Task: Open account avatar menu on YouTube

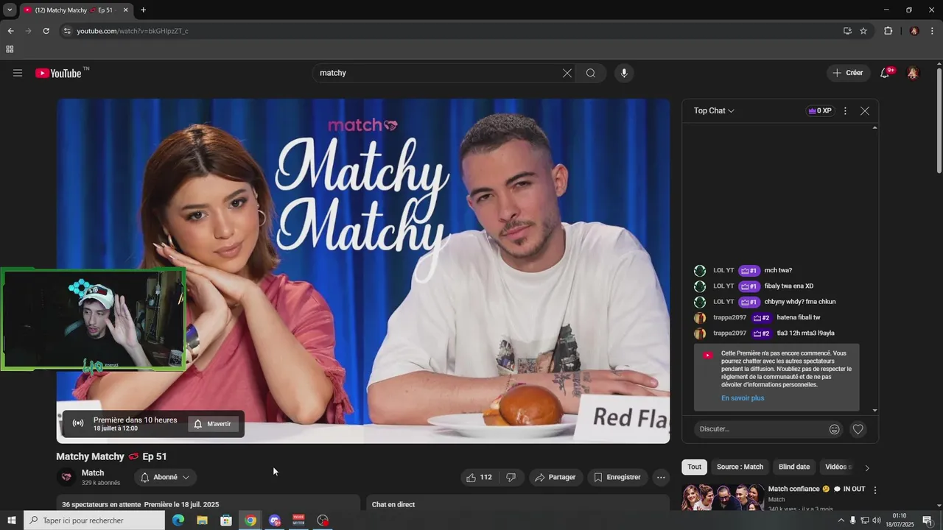Action: click(x=913, y=73)
